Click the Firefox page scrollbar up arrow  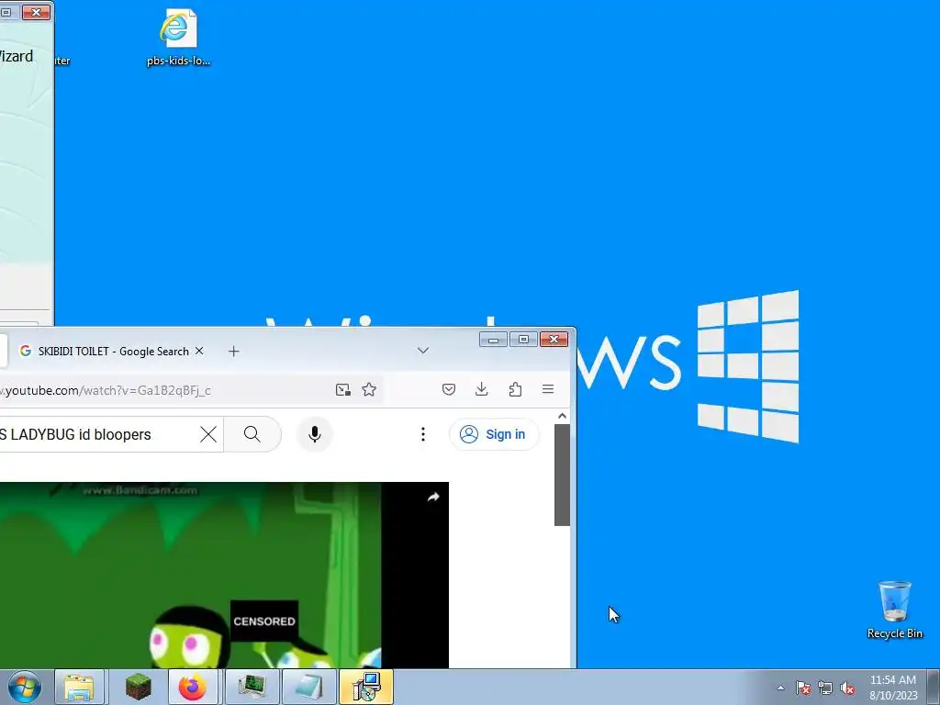coord(562,416)
